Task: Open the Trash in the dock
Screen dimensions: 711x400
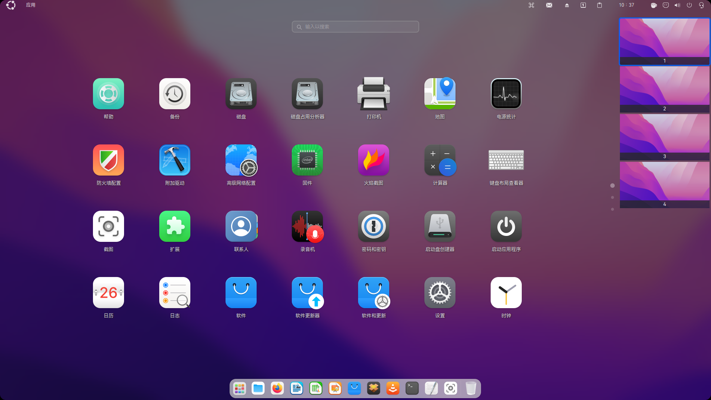Action: (x=471, y=389)
